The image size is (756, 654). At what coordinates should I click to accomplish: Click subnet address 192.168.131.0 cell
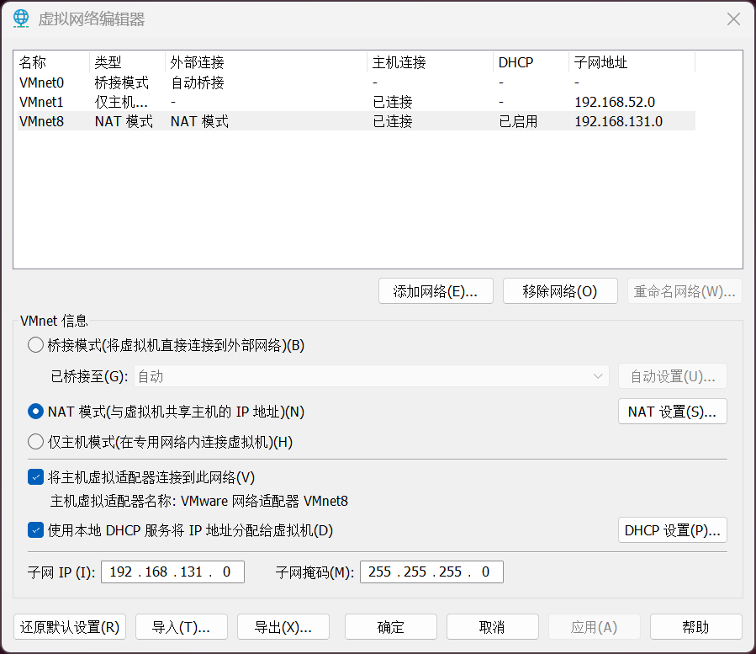click(x=619, y=121)
